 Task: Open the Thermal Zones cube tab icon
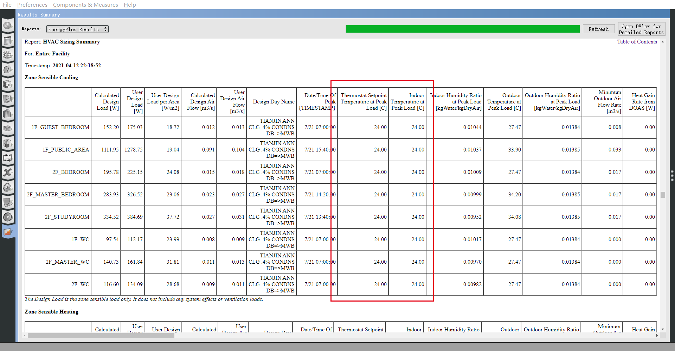8,143
